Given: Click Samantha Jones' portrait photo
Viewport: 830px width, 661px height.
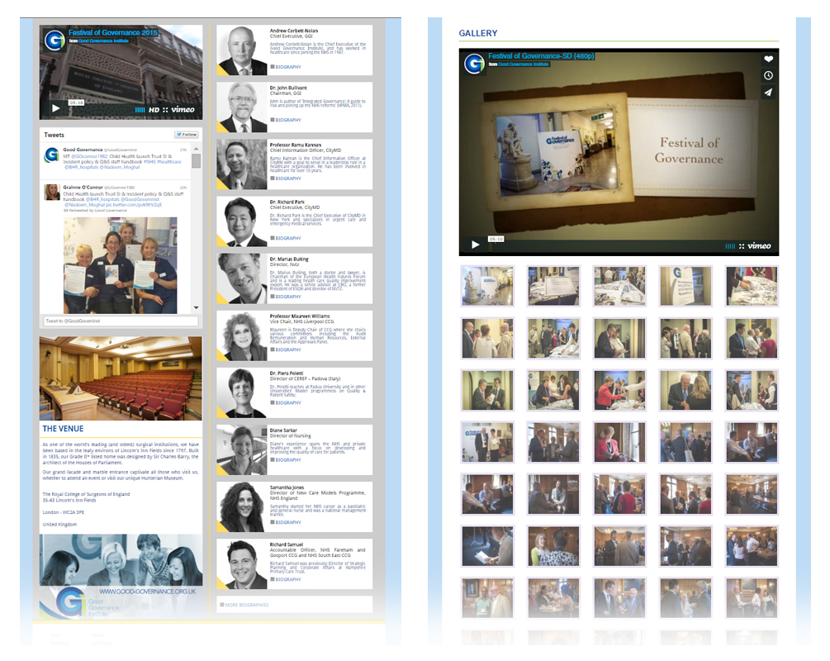Looking at the screenshot, I should click(x=242, y=506).
